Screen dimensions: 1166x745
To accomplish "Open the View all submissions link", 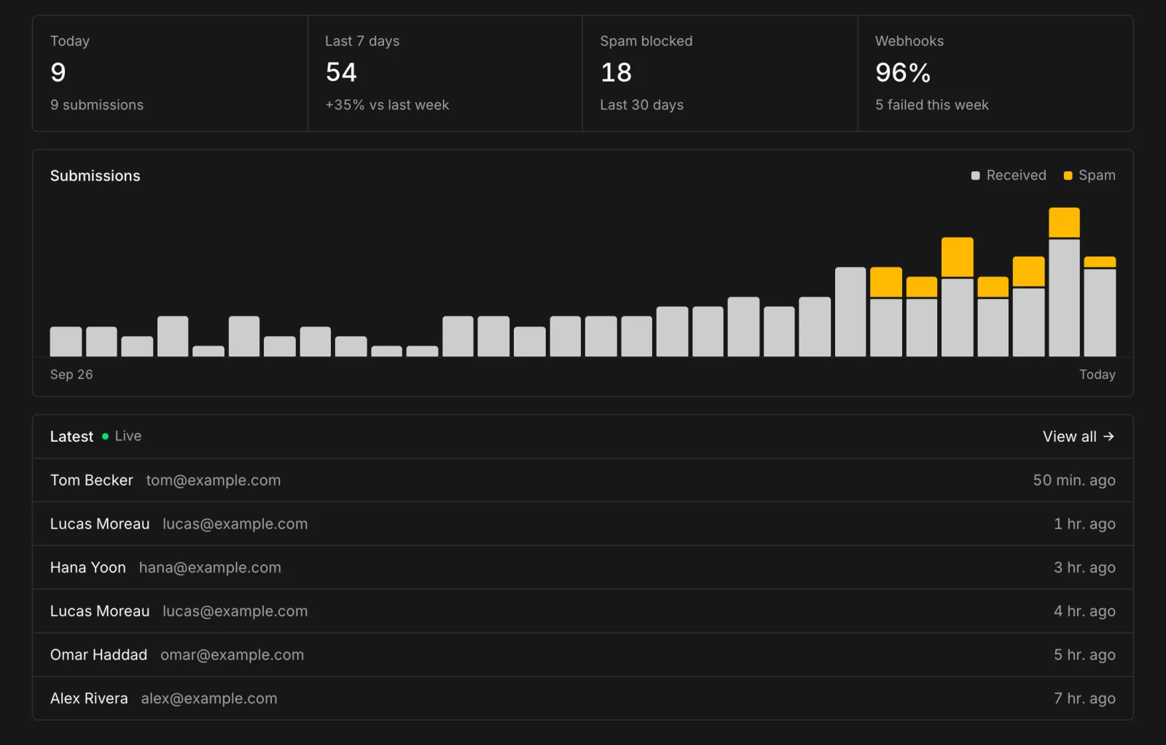I will [x=1078, y=437].
